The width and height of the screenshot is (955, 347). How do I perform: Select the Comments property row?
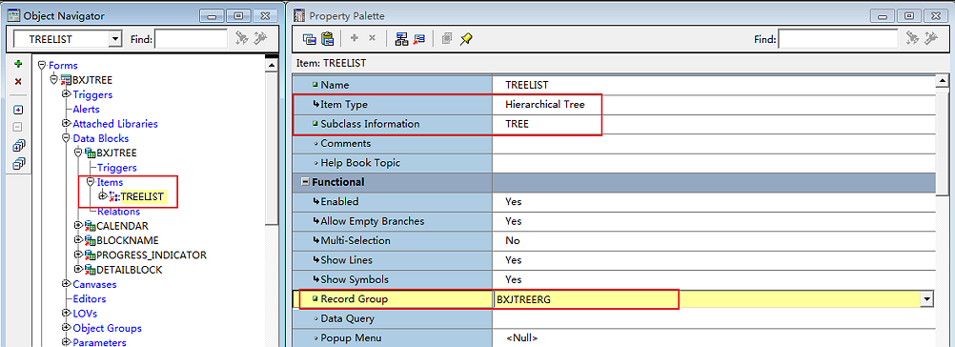(x=615, y=143)
